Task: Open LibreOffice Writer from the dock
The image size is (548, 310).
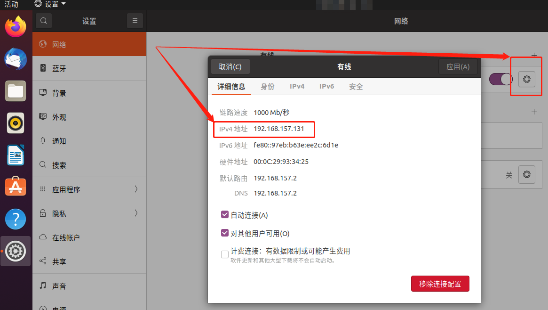Action: tap(16, 155)
